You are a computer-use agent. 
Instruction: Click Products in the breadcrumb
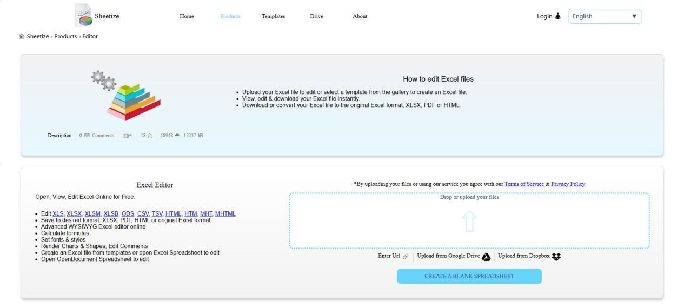[x=65, y=36]
